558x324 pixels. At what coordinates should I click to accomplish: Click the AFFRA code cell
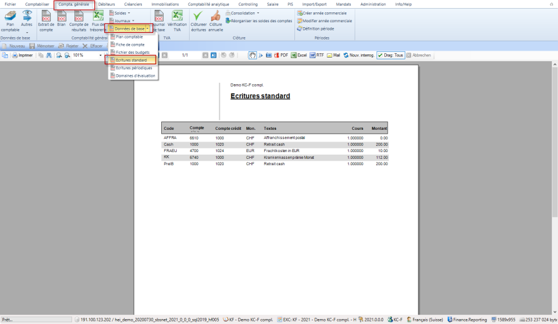point(170,138)
